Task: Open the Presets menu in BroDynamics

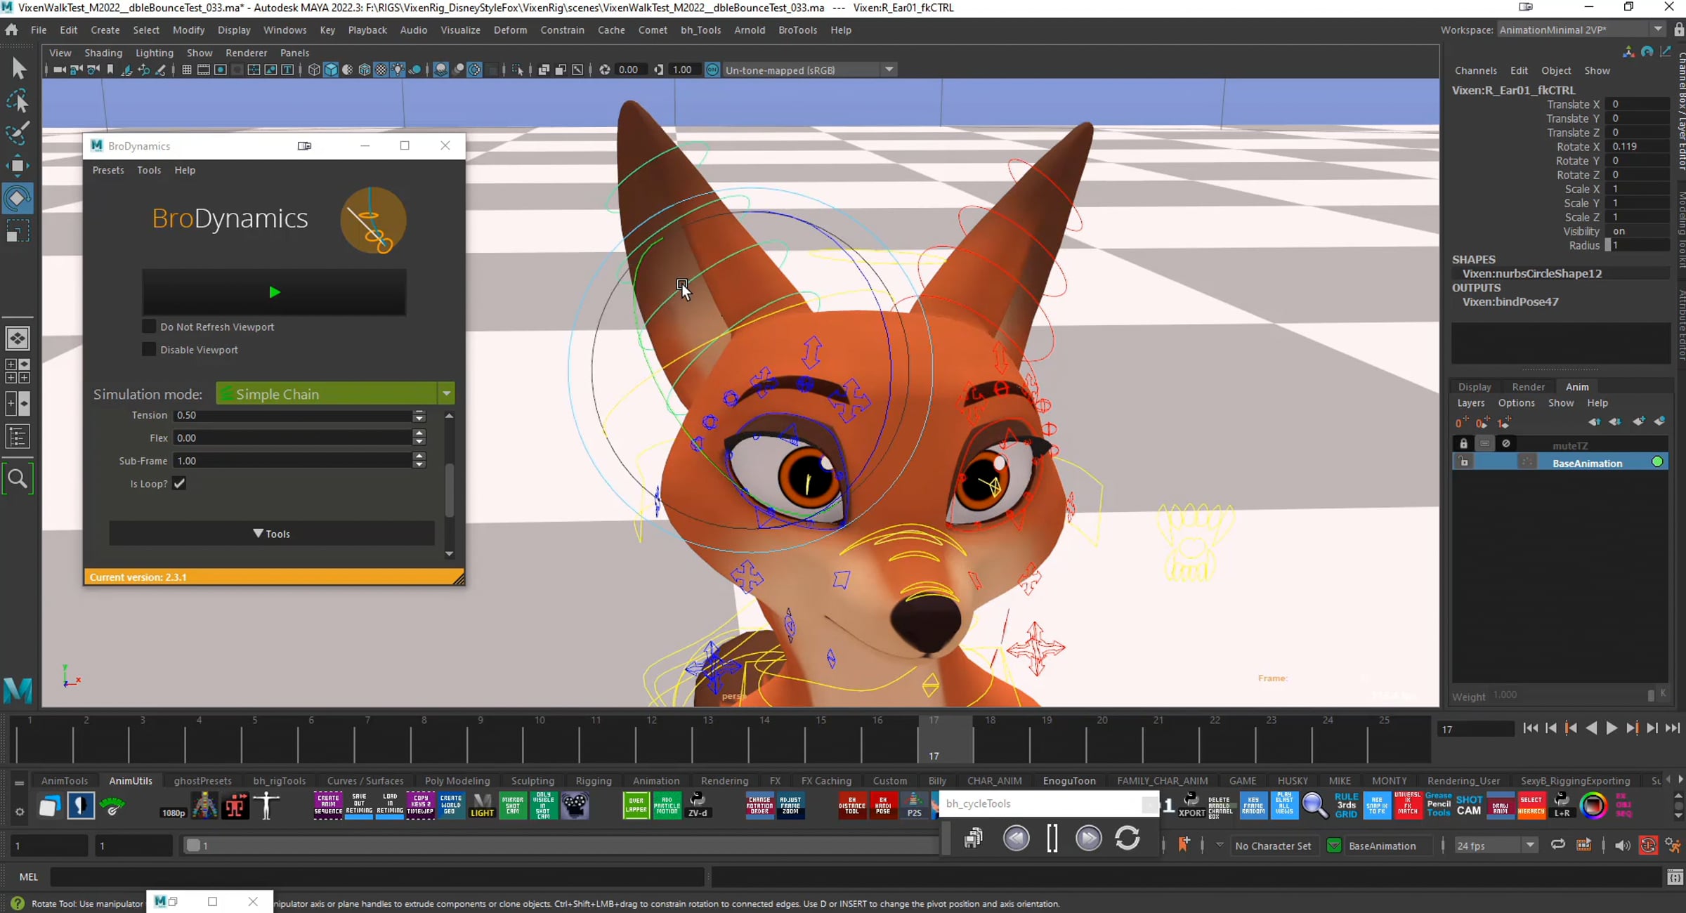Action: (108, 170)
